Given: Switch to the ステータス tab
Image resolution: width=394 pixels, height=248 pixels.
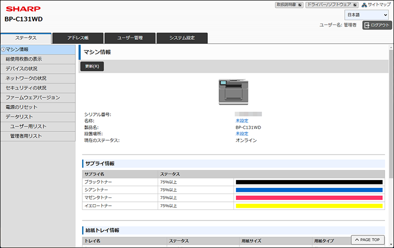Looking at the screenshot, I should pos(26,38).
